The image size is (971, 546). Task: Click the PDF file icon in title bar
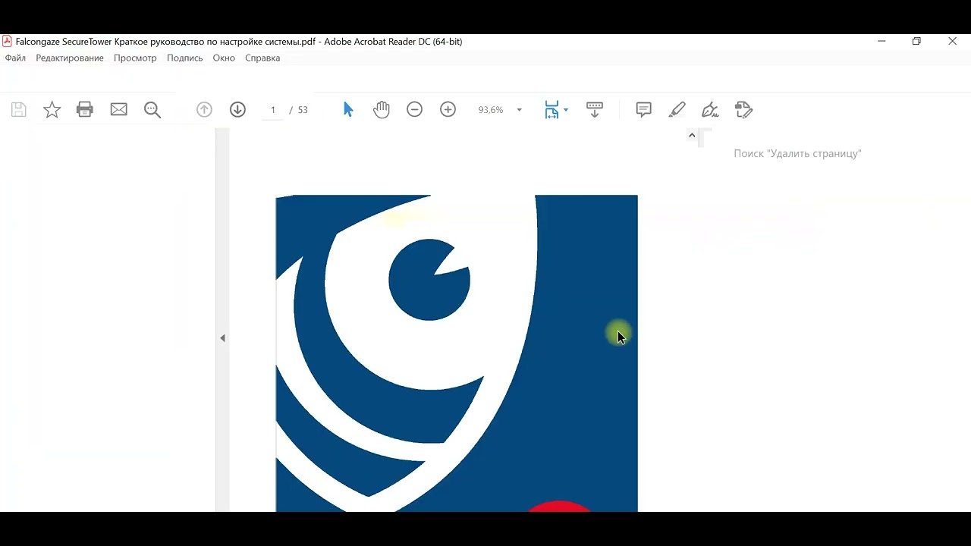coord(7,42)
